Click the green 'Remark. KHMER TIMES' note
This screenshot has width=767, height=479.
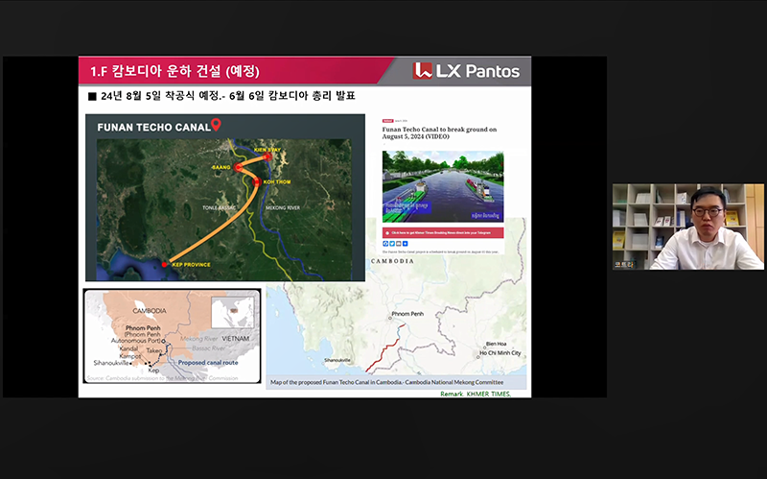pyautogui.click(x=476, y=394)
